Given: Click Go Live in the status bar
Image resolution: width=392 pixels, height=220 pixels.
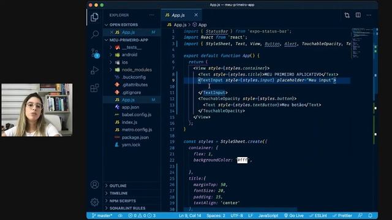Looking at the screenshot, I should click(x=294, y=216).
